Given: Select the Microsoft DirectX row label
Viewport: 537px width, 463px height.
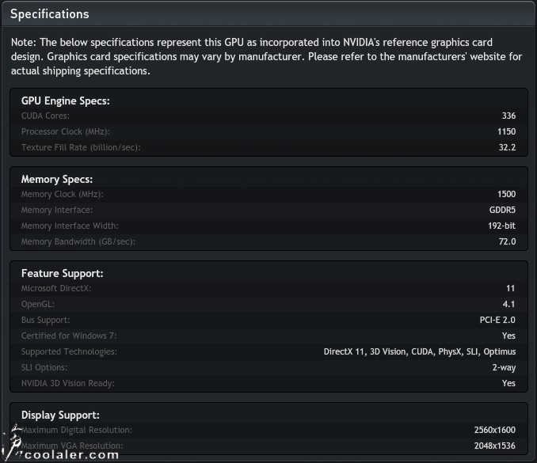Looking at the screenshot, I should point(56,288).
